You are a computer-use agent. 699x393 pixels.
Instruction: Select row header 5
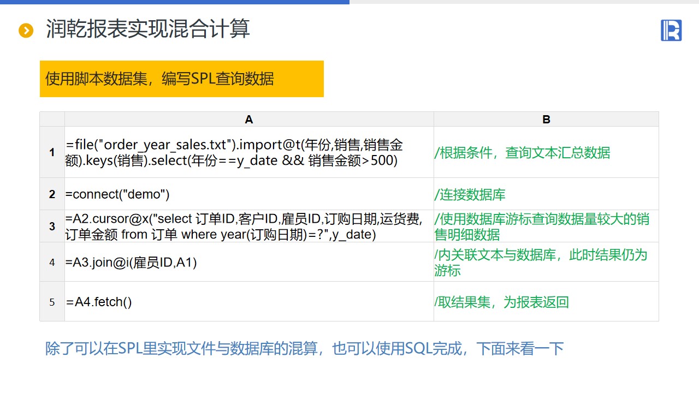coord(52,301)
